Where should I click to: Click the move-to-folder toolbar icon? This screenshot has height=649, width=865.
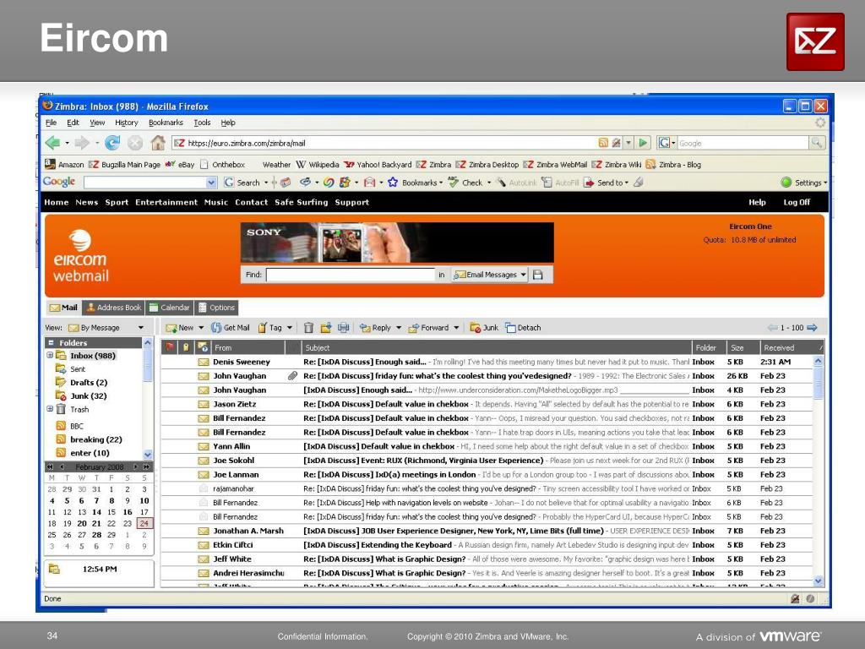tap(326, 328)
